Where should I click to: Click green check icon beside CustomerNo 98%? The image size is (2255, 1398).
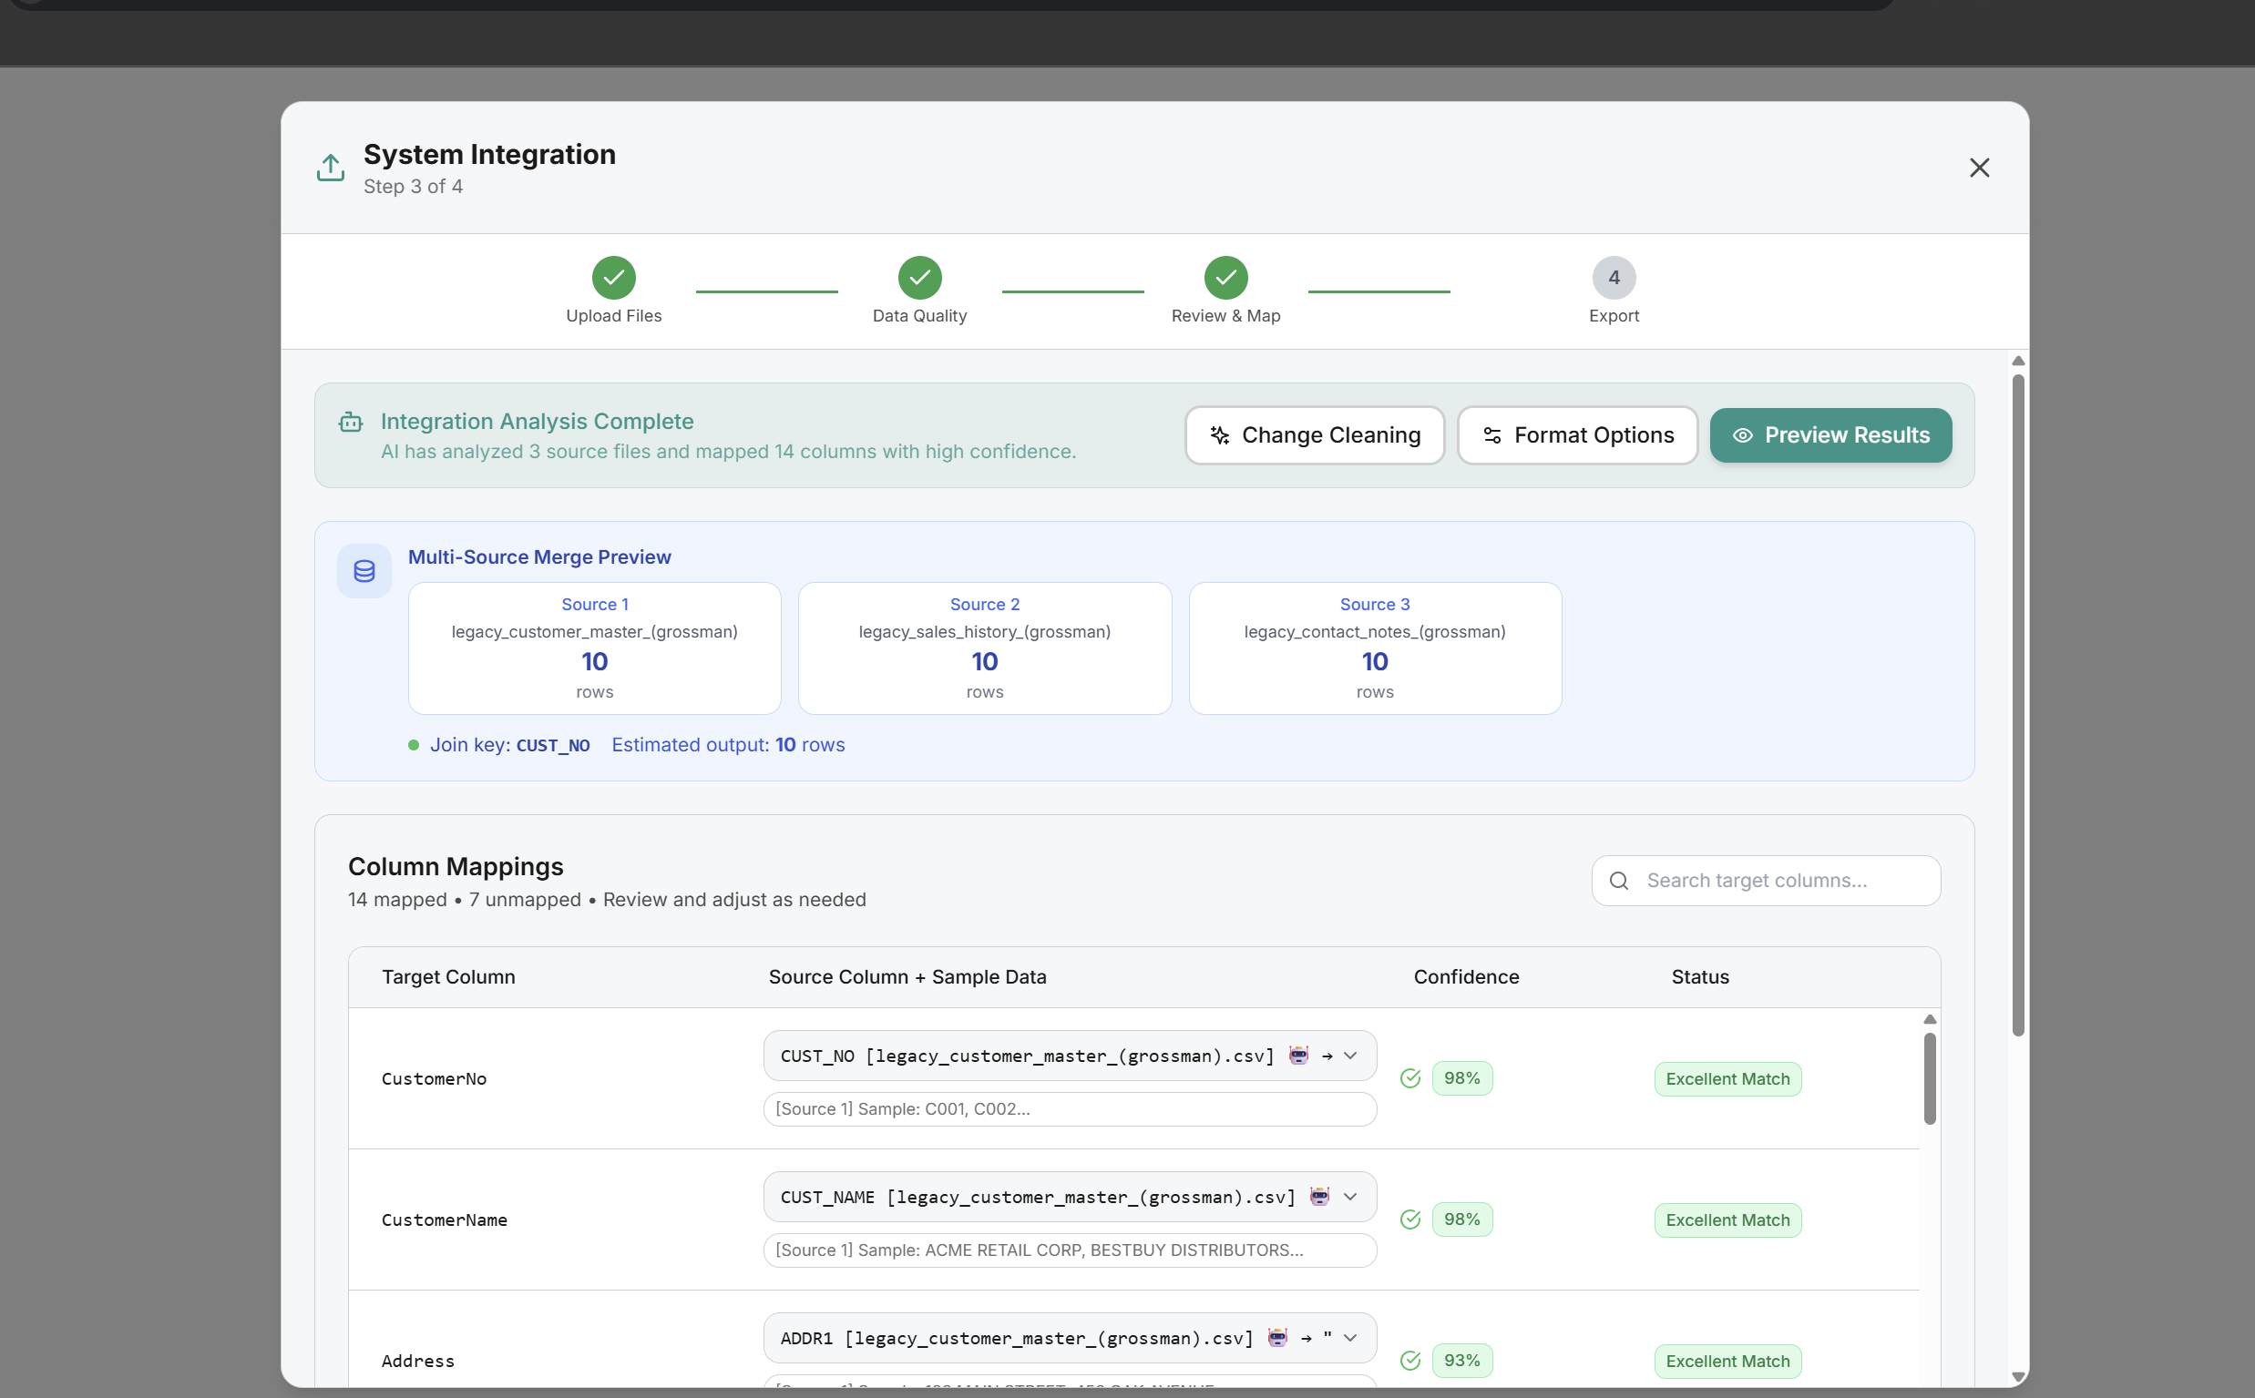[1409, 1078]
